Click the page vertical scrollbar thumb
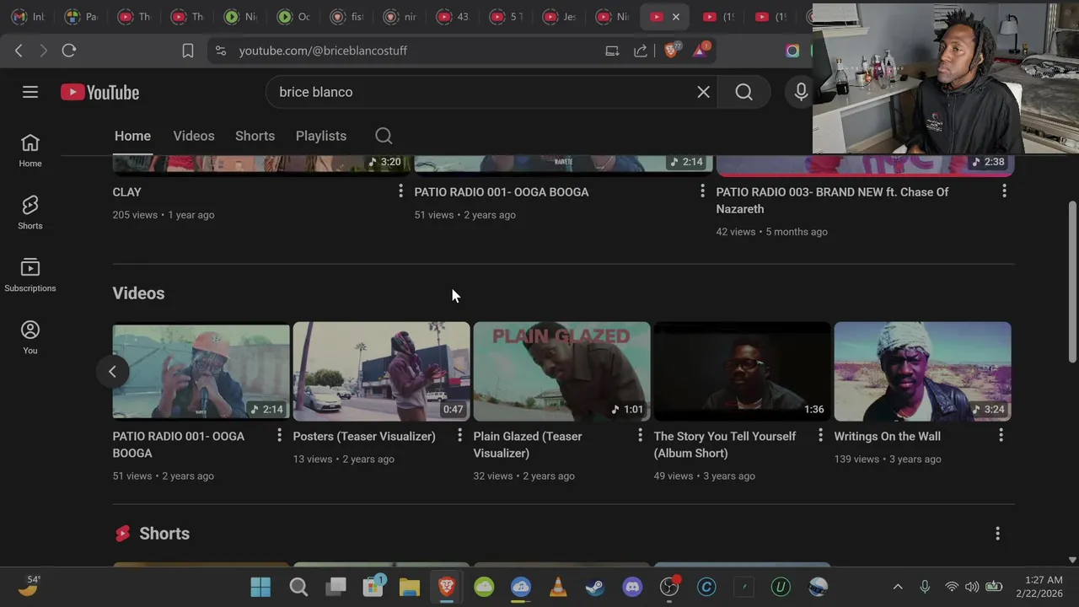Screen dimensions: 1079x607 (1072, 282)
